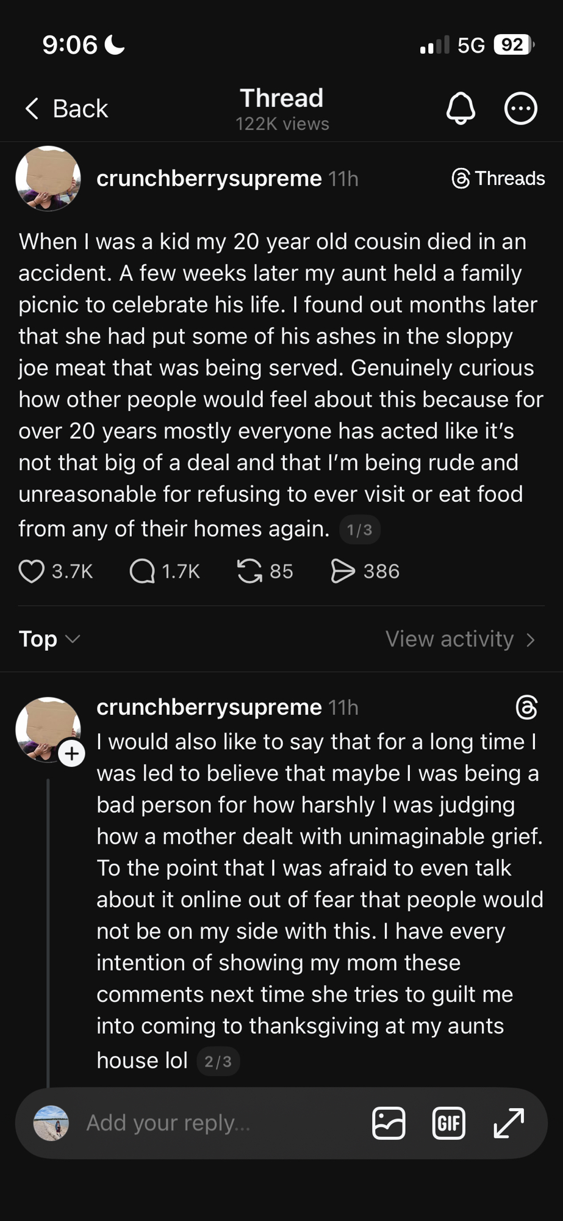563x1221 pixels.
Task: Attach an image using gallery icon
Action: coord(389,1123)
